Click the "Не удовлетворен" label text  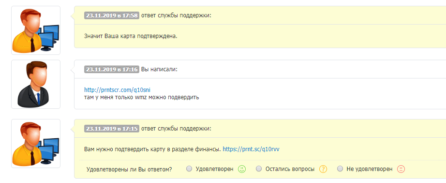coord(370,169)
